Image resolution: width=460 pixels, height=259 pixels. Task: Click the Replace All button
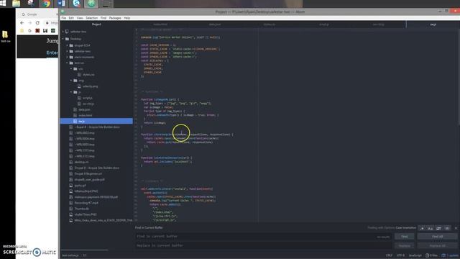(437, 245)
